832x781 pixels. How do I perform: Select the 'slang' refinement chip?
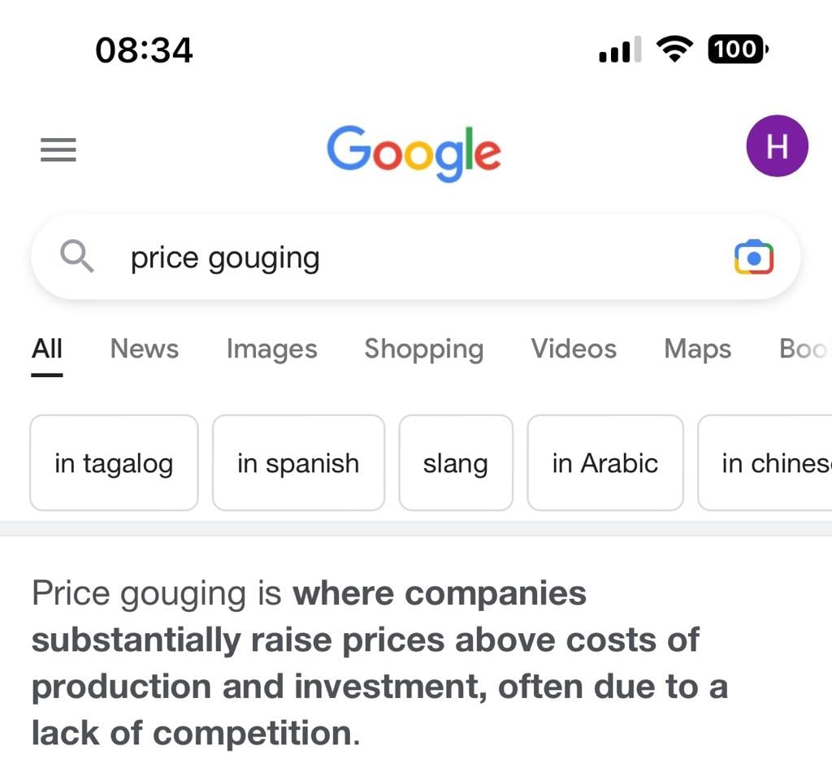click(x=456, y=463)
